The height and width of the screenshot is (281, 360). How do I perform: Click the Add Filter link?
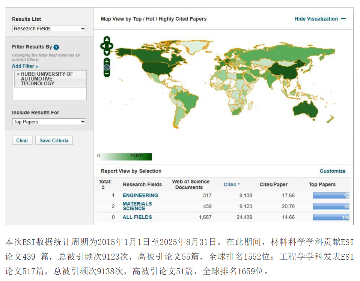(25, 66)
